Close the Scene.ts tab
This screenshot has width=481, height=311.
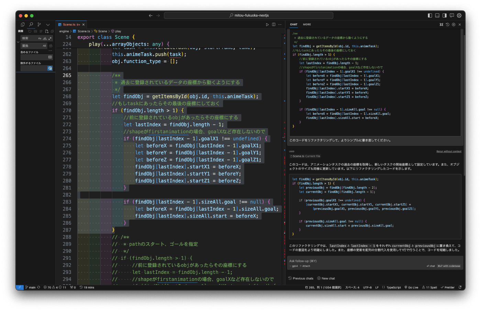(83, 25)
